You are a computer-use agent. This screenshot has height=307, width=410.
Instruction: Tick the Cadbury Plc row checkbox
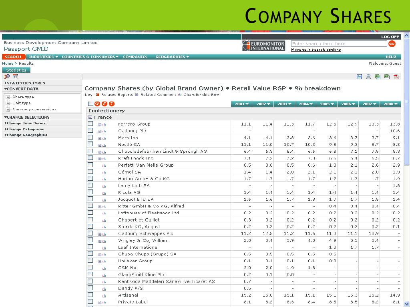[90, 130]
